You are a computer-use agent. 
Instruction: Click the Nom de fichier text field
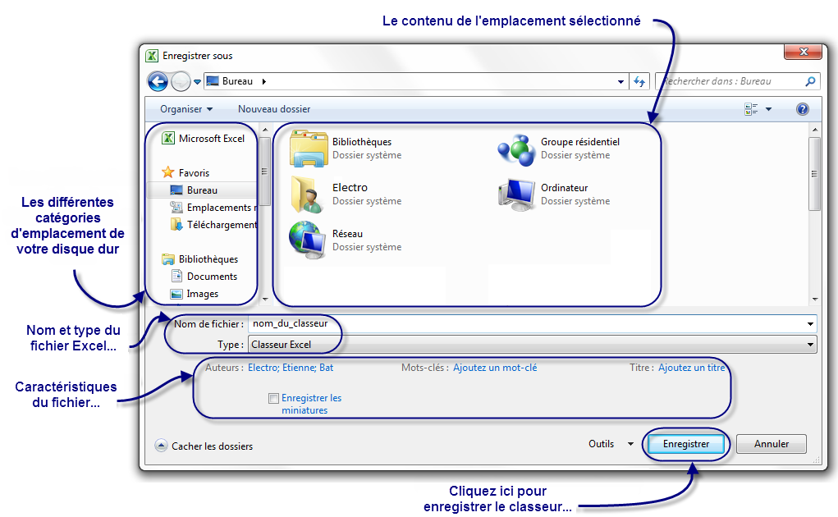[x=525, y=323]
